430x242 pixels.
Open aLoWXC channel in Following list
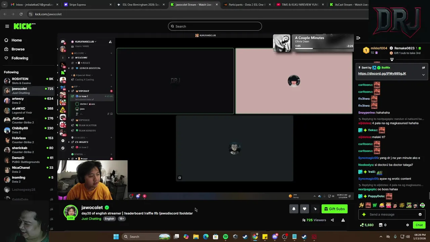coord(29,111)
